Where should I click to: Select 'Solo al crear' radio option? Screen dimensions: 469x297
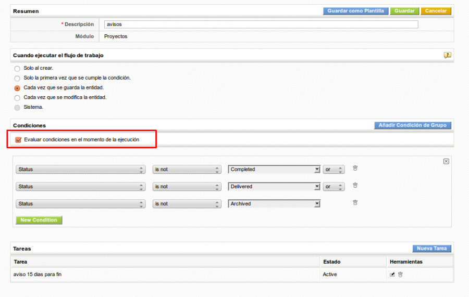click(17, 69)
